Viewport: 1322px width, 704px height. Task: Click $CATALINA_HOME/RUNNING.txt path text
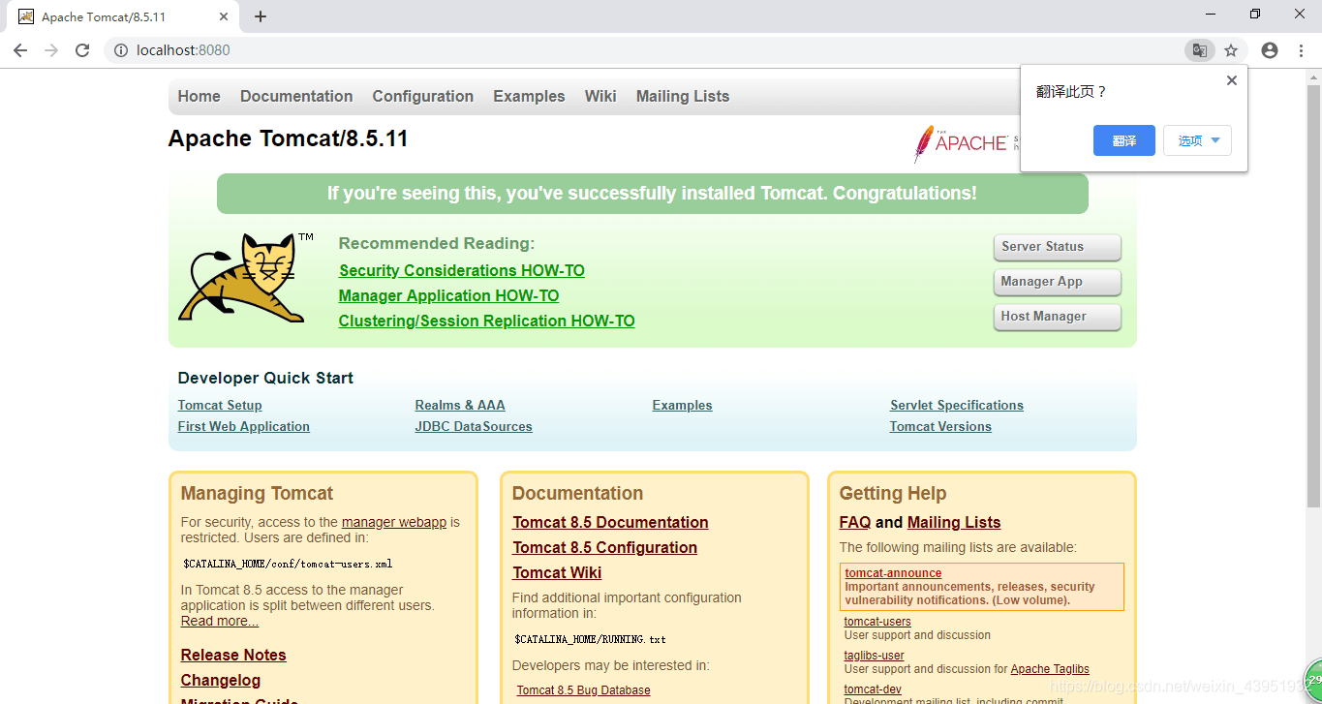coord(590,639)
